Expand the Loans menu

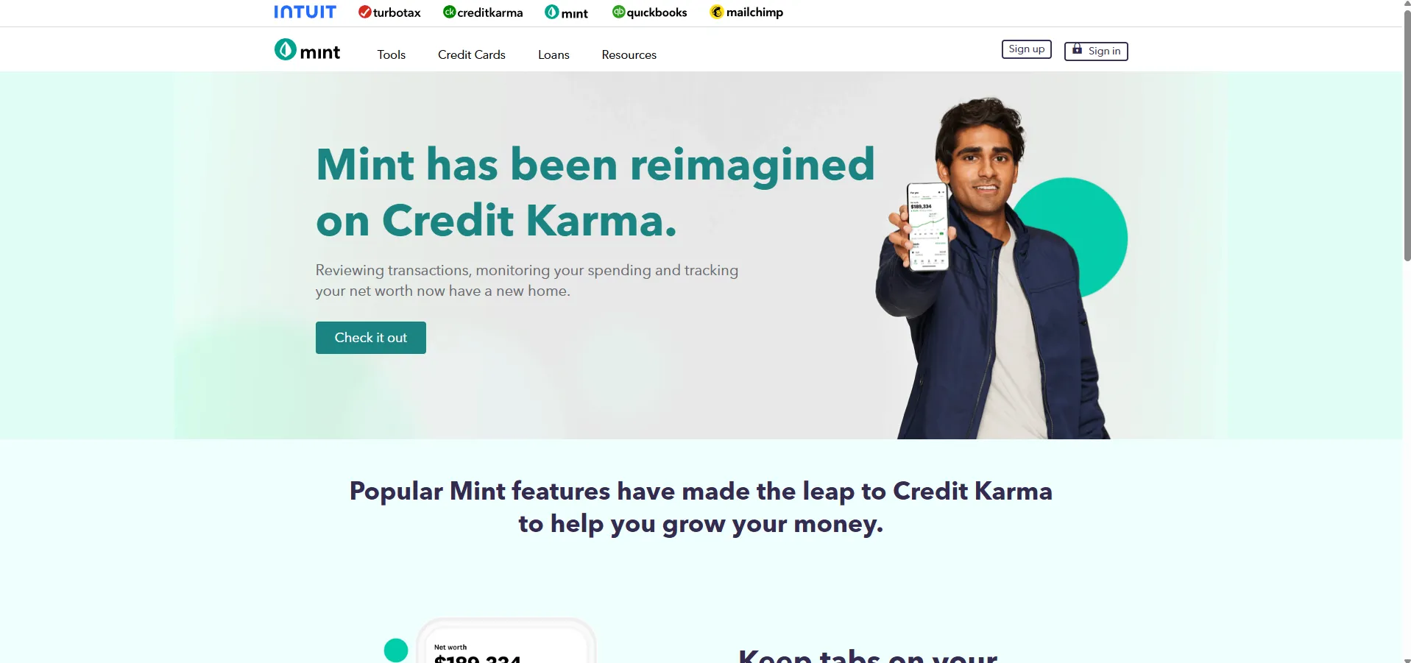click(554, 54)
